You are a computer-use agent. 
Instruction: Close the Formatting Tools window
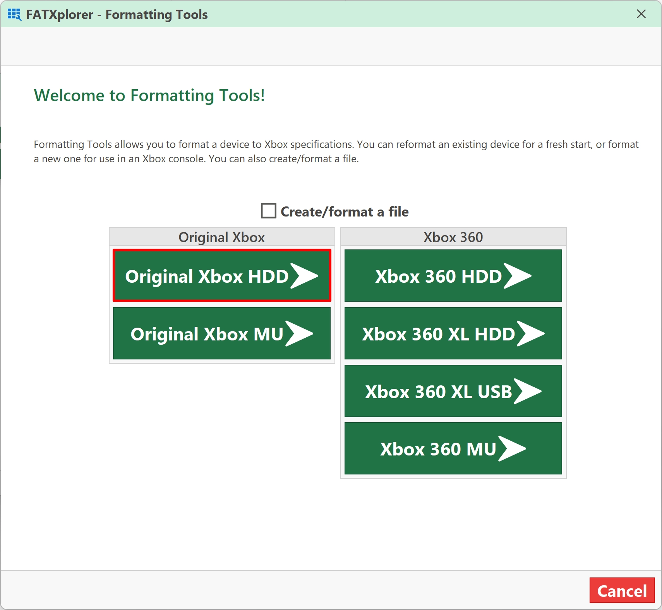pyautogui.click(x=641, y=14)
